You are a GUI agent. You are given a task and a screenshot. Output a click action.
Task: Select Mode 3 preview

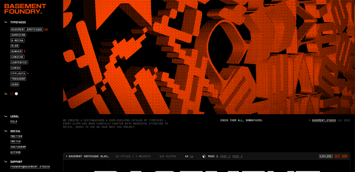237,156
